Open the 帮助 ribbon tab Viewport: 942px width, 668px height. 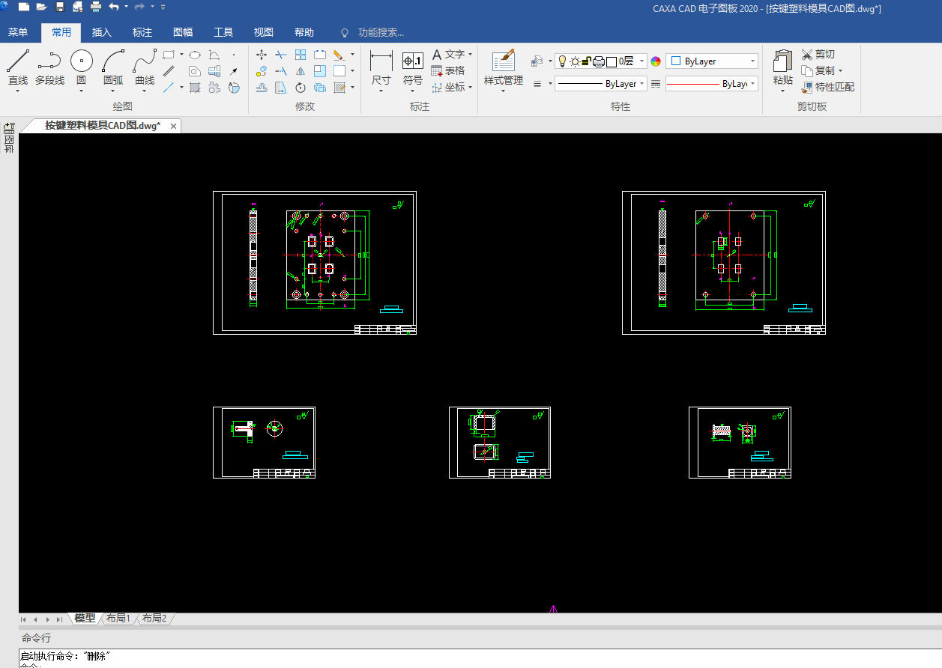[304, 32]
